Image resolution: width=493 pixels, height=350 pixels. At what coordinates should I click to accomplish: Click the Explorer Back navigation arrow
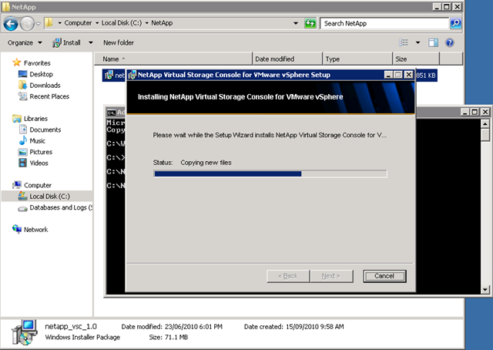pos(11,24)
